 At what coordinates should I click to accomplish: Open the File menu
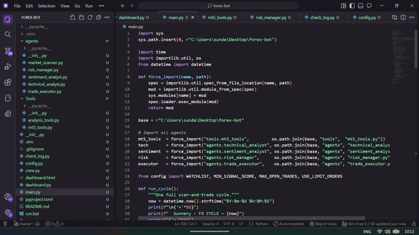(x=17, y=6)
